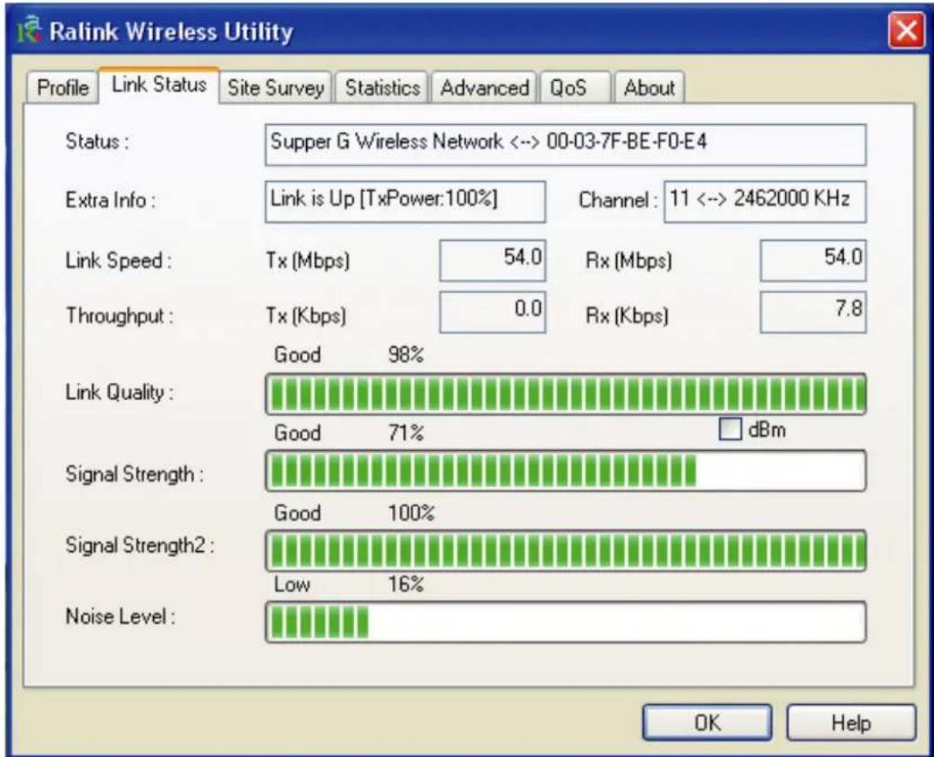
Task: Click the 'Link Speed :' label
Action: click(x=118, y=261)
